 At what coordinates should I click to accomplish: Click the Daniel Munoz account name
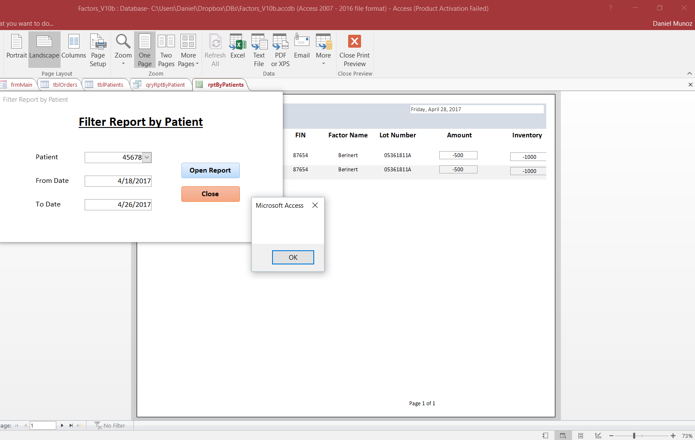pos(673,24)
